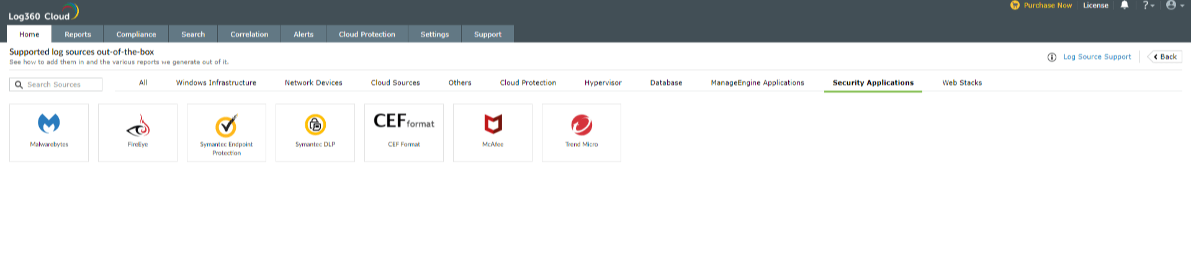Show ManageEngine Applications sources
The height and width of the screenshot is (255, 1191).
point(757,83)
